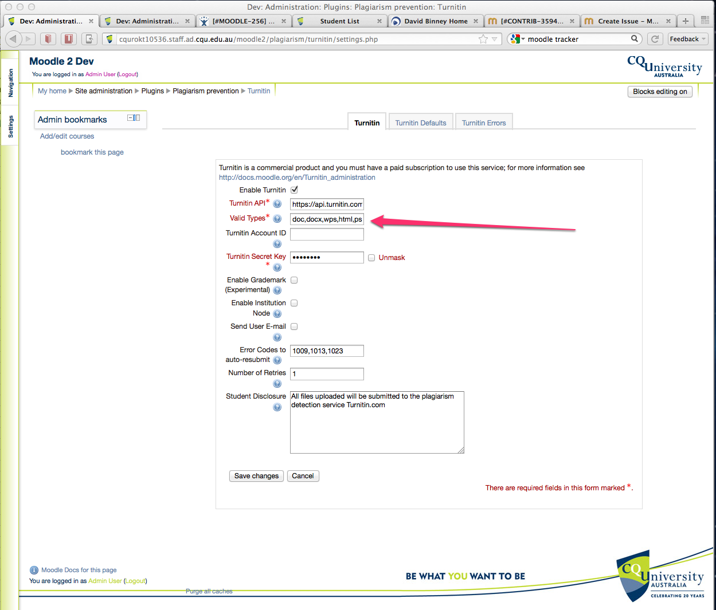
Task: Click into the Valid Types text field
Action: tap(327, 219)
